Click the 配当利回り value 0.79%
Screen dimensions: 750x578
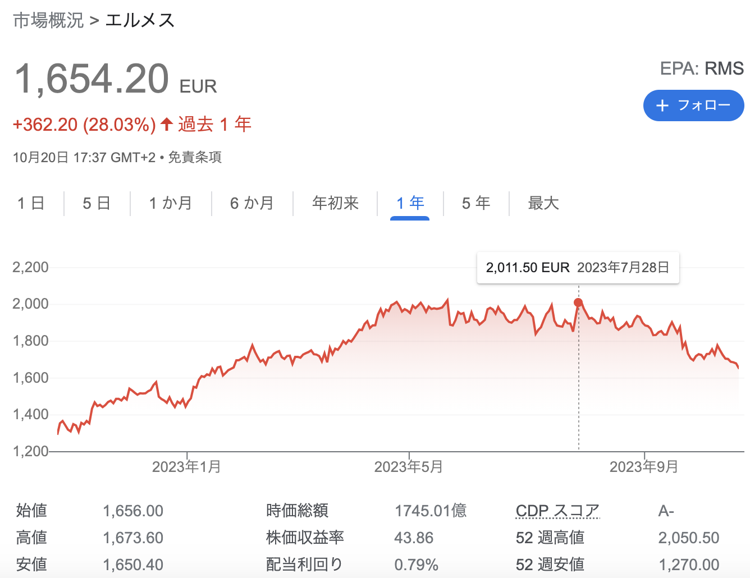(416, 565)
